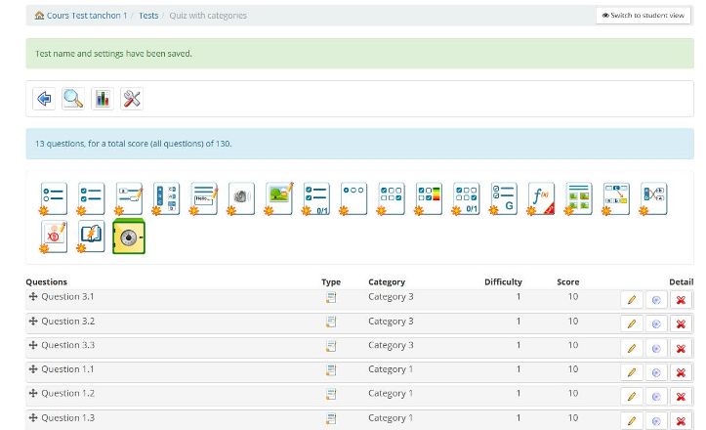Open the Tests breadcrumb link

pyautogui.click(x=148, y=16)
